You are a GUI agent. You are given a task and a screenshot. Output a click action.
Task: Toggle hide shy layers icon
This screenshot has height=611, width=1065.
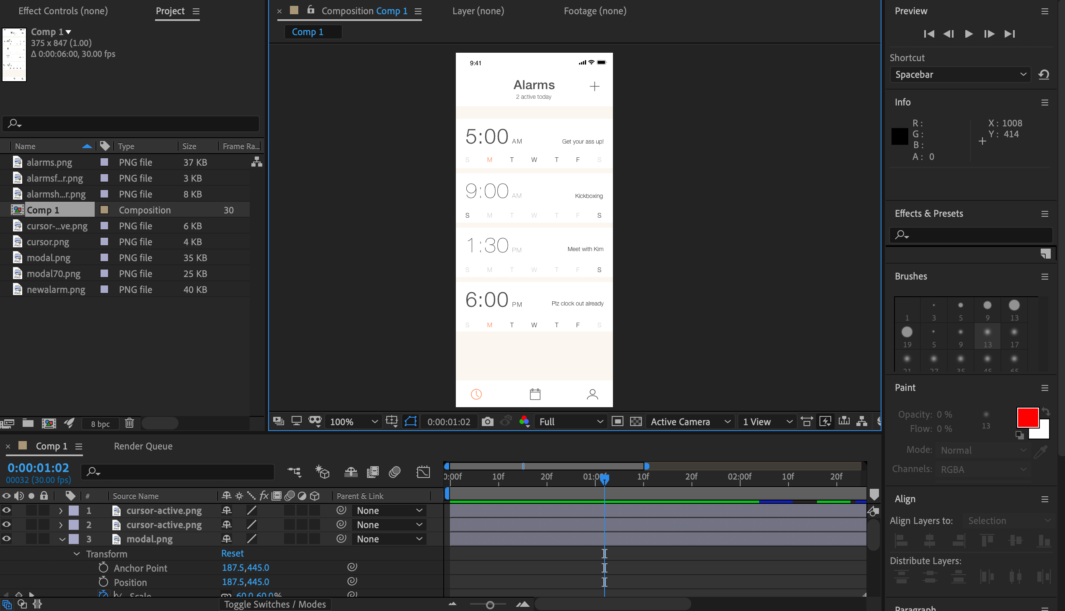coord(351,472)
